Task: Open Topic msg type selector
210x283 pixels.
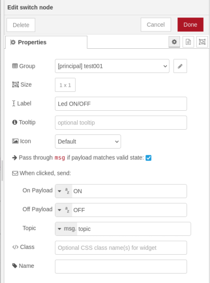Action: tap(66, 229)
